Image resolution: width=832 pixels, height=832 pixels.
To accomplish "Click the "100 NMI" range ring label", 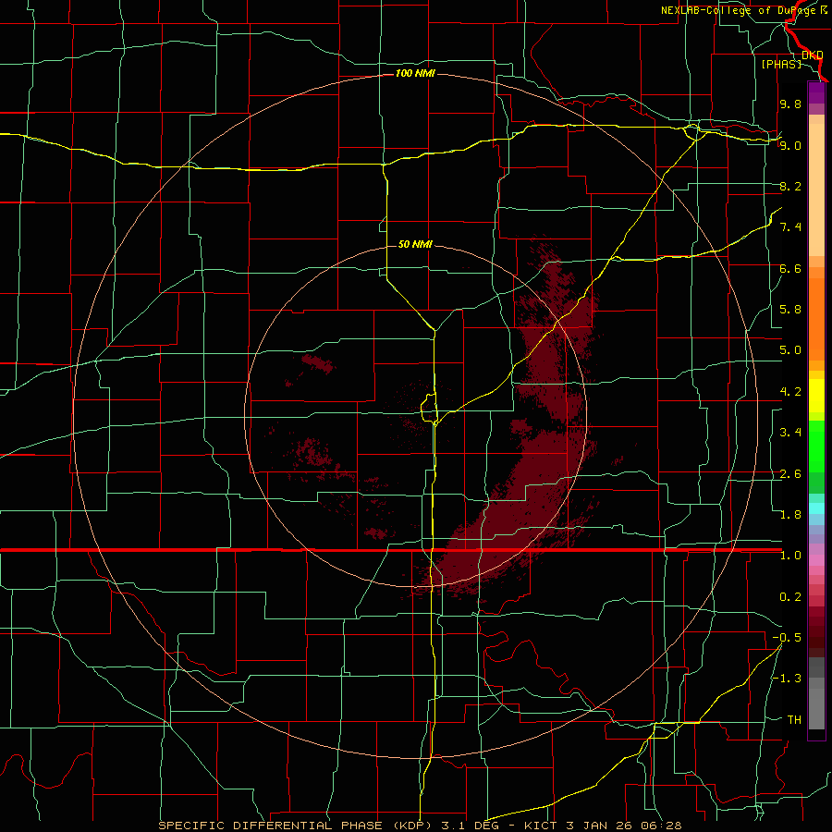I will coord(415,73).
